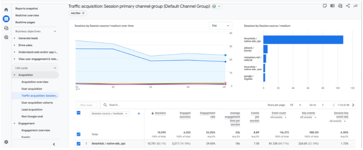Sort by Engagement rate column
The width and height of the screenshot is (363, 150).
[x=208, y=115]
